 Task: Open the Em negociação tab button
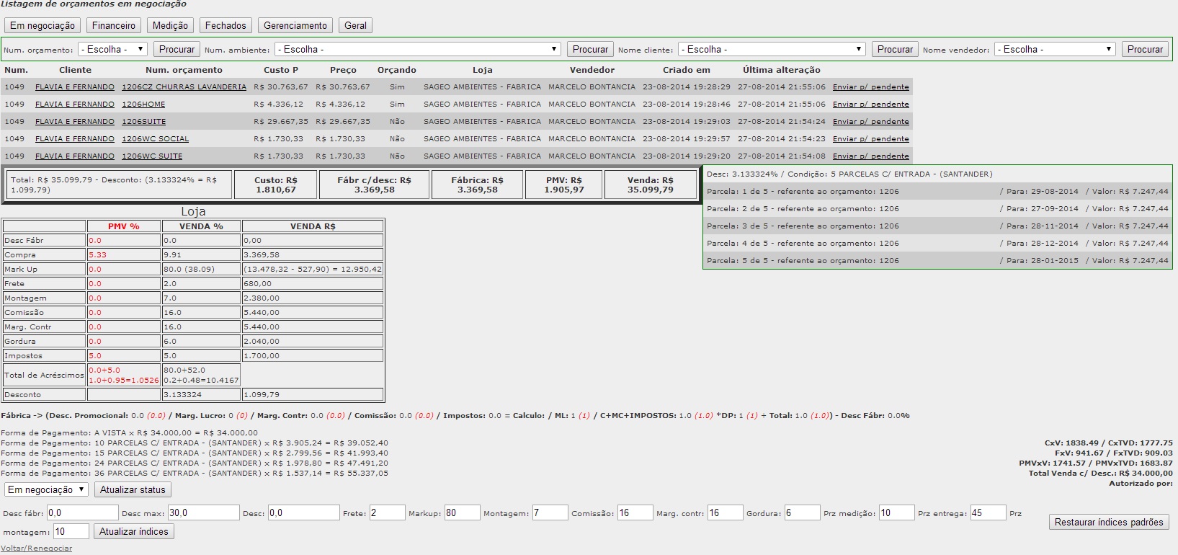[x=43, y=25]
